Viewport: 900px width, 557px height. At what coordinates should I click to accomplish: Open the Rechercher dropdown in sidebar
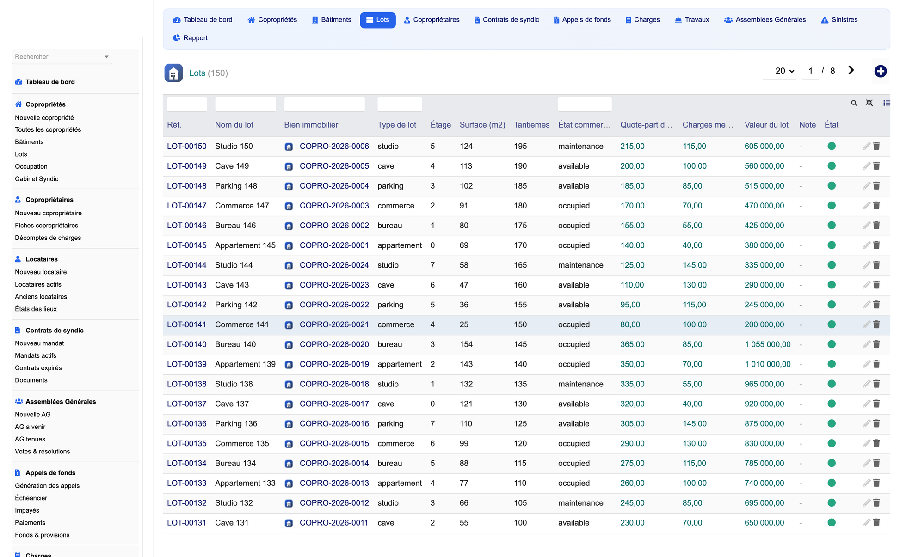click(x=62, y=57)
